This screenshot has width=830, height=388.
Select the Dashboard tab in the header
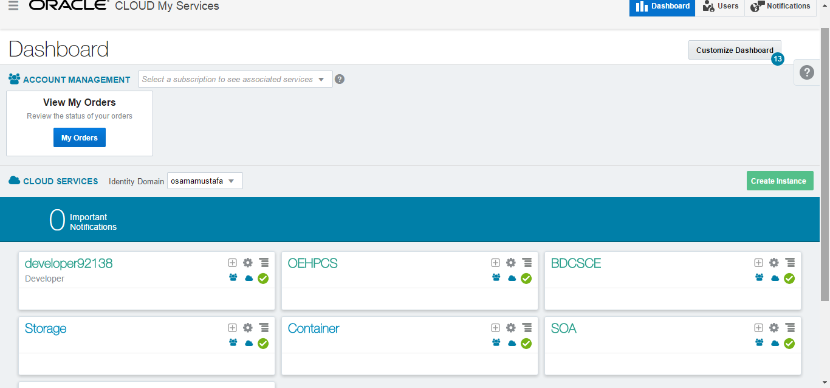point(662,7)
